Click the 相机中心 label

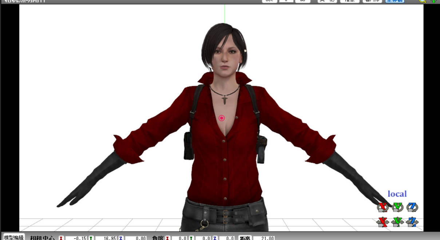pos(42,238)
